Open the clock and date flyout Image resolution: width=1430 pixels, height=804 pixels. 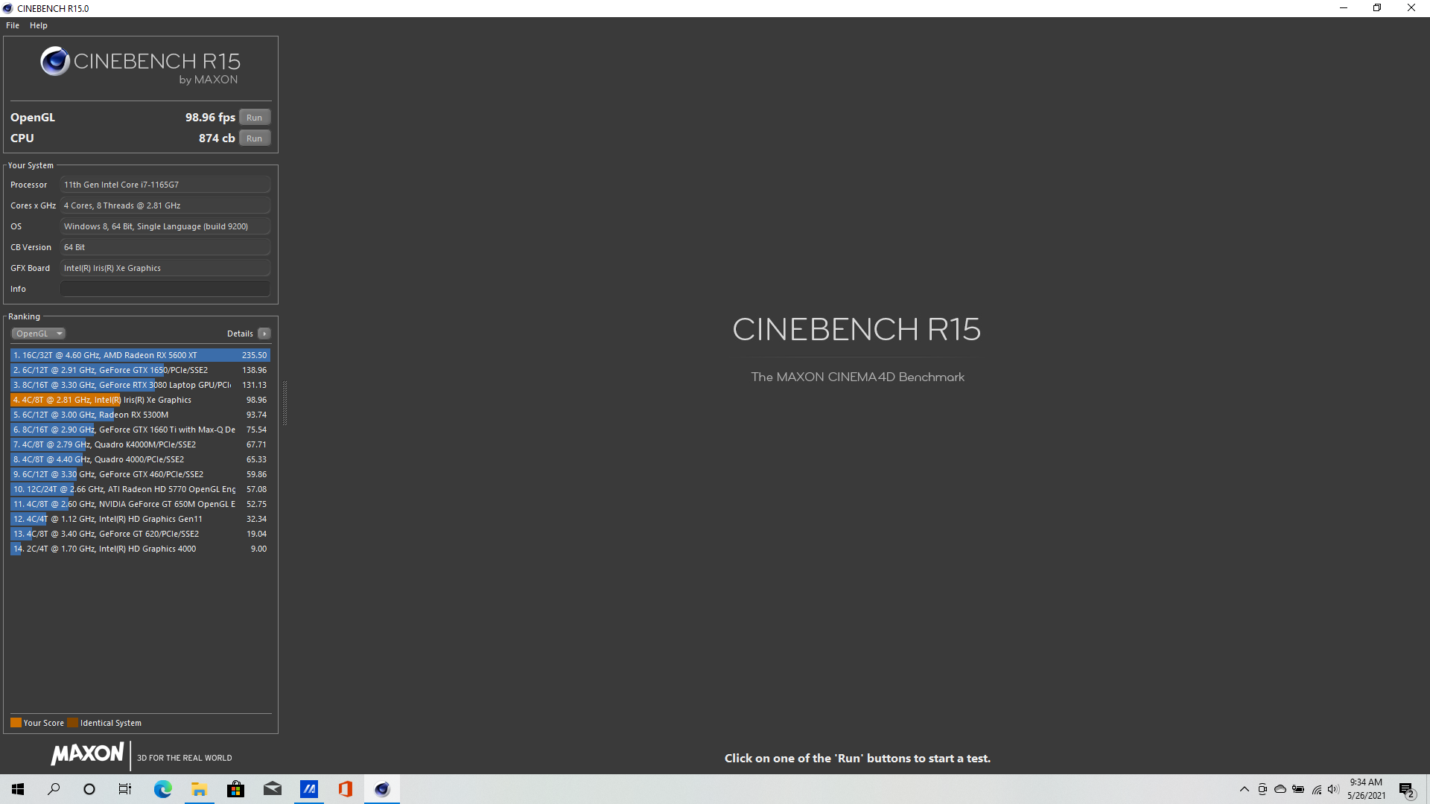point(1366,789)
